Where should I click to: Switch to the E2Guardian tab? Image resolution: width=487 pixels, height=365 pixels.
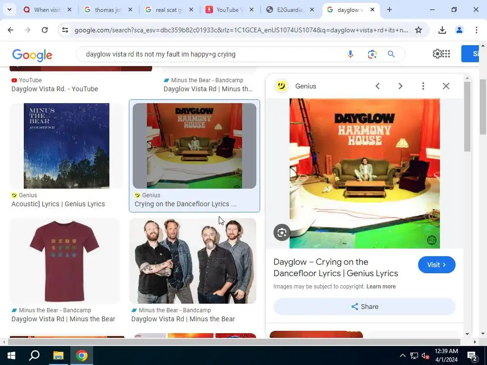click(x=290, y=10)
